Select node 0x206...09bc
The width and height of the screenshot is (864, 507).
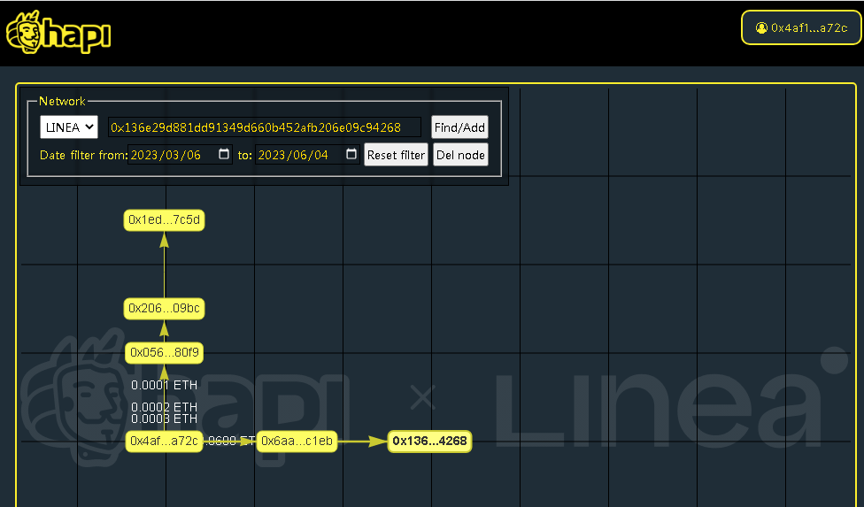pyautogui.click(x=164, y=308)
